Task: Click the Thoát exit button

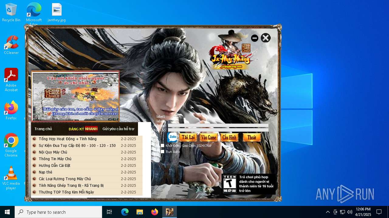Action: pos(252,137)
